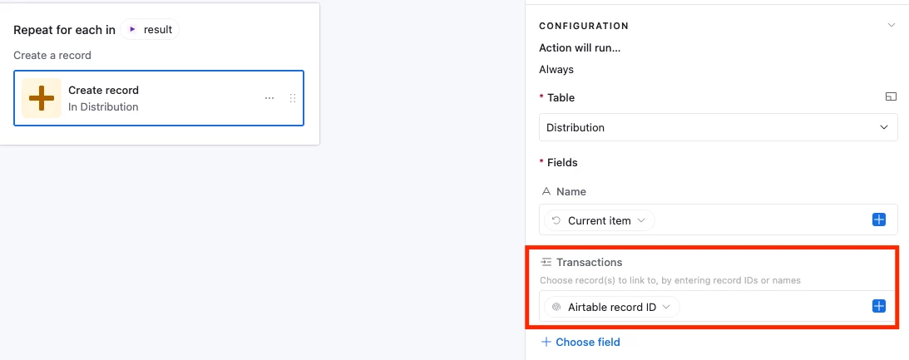
Task: Open the Distribution table dropdown
Action: (719, 128)
